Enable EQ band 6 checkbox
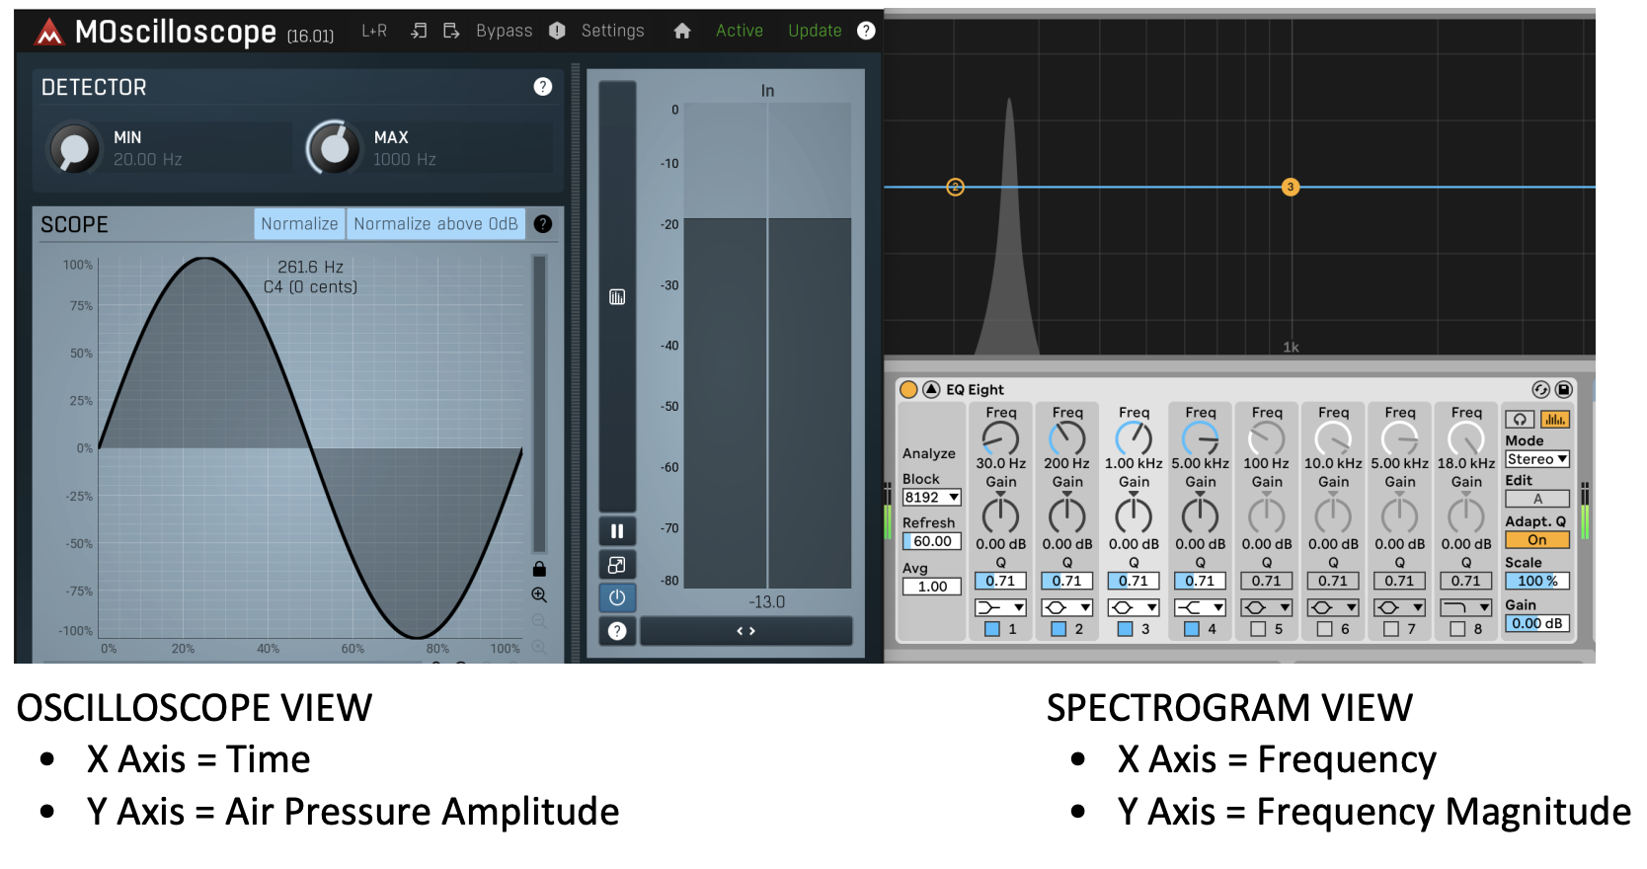Image resolution: width=1647 pixels, height=869 pixels. click(x=1324, y=629)
